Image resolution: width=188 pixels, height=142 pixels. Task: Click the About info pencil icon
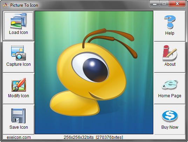(x=170, y=53)
